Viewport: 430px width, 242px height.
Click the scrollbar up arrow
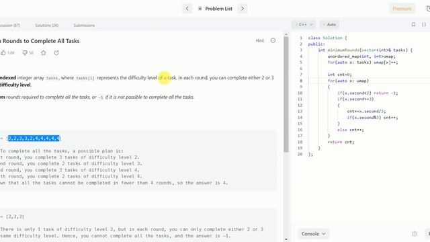286,34
